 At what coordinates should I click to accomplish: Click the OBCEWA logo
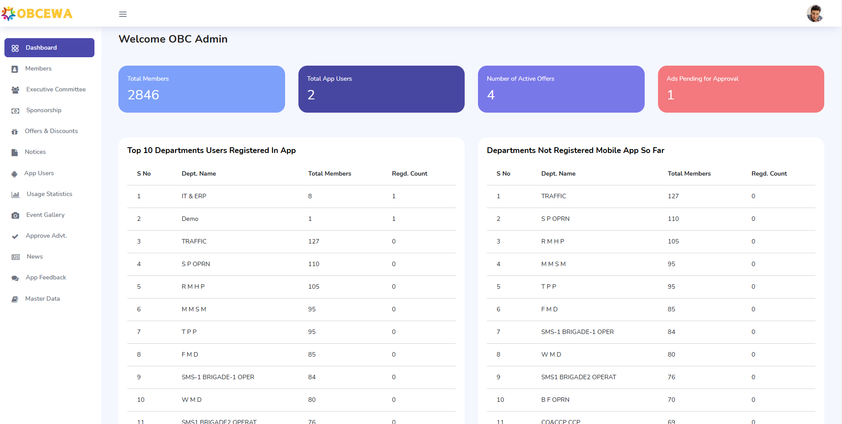(37, 14)
